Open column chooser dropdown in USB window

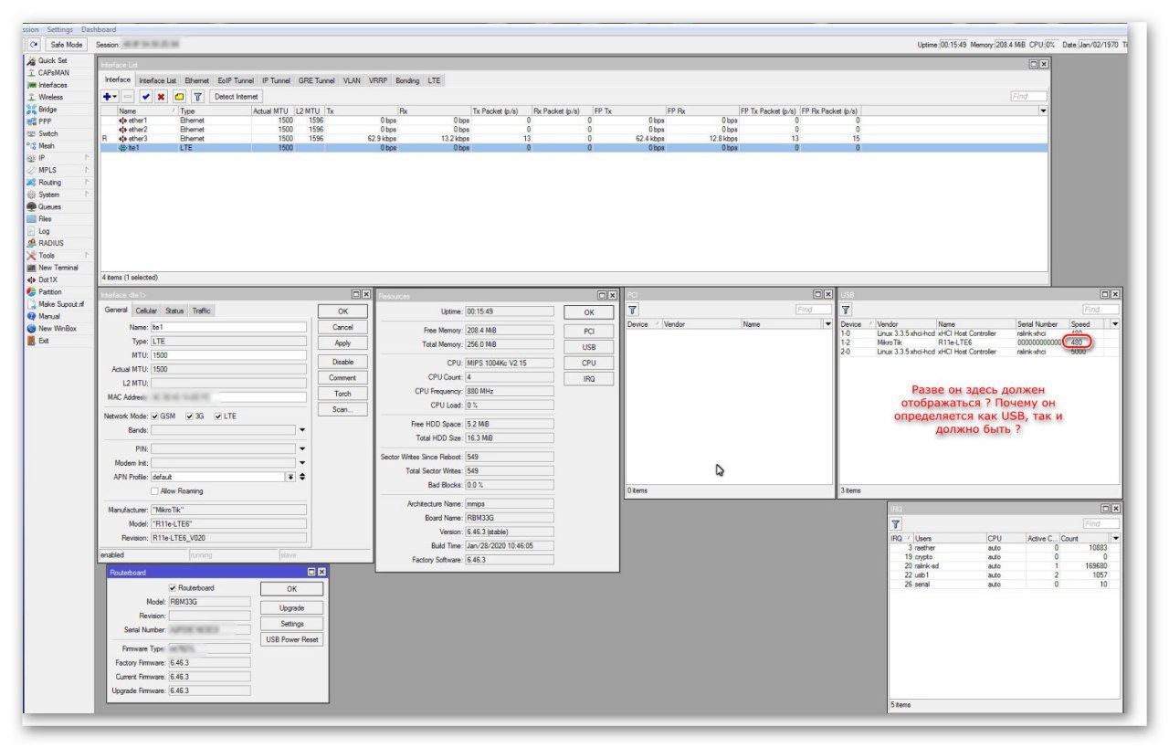1115,323
